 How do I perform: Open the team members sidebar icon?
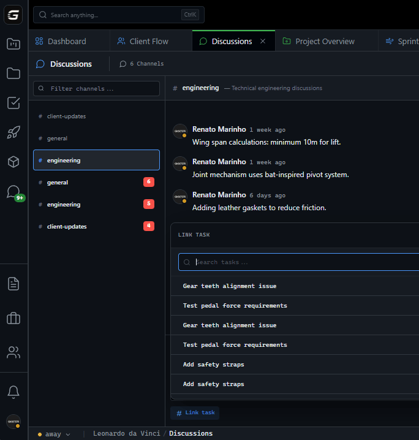click(13, 352)
